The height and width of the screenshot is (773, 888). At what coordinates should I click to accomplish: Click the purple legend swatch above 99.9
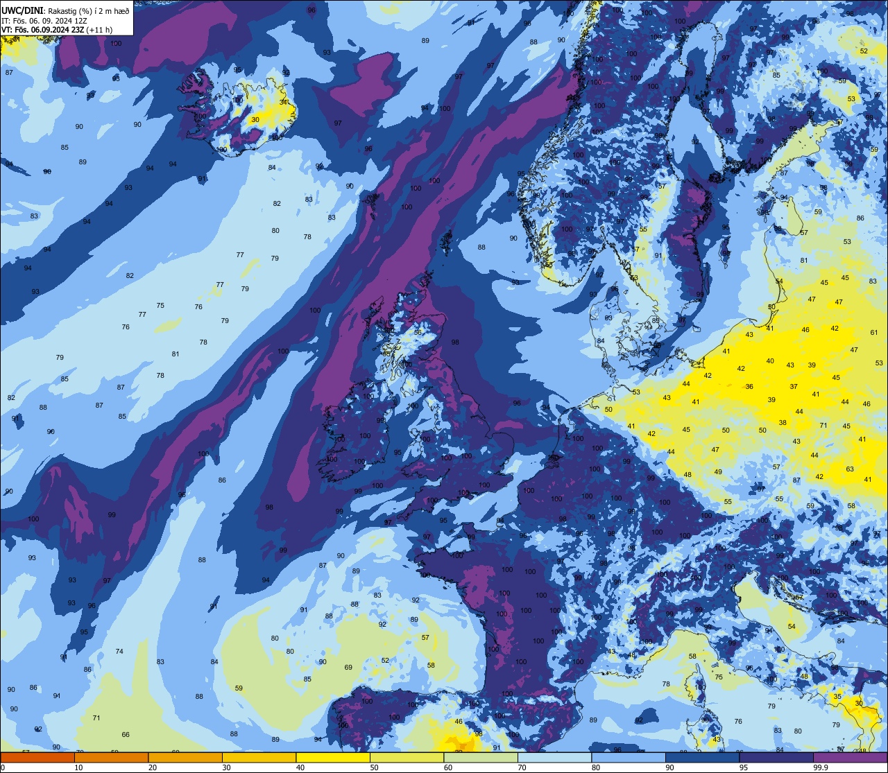tap(850, 757)
